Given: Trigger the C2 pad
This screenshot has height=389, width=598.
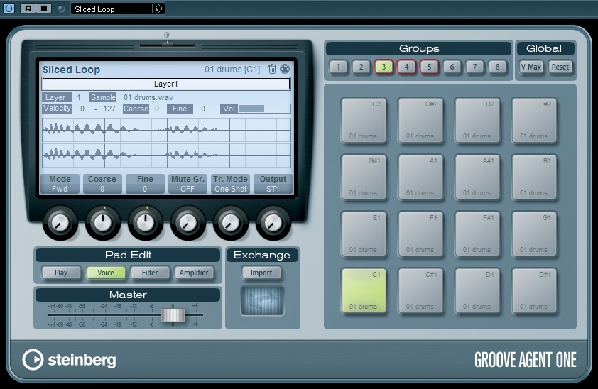Looking at the screenshot, I should click(364, 121).
